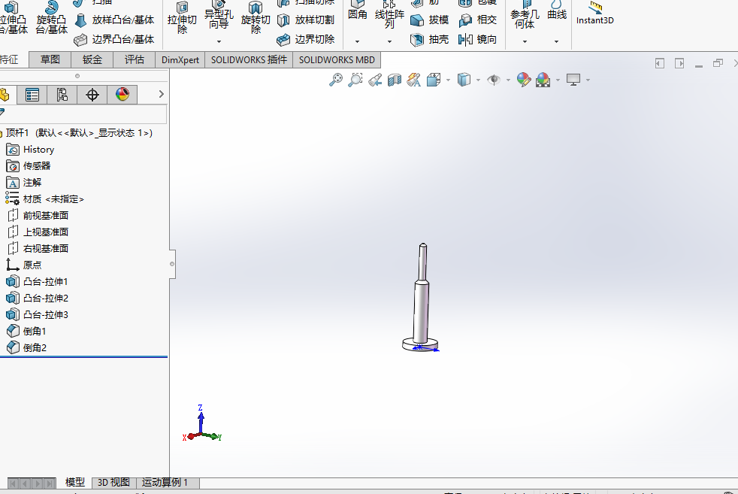
Task: Open the View Settings monitor icon
Action: [x=573, y=80]
